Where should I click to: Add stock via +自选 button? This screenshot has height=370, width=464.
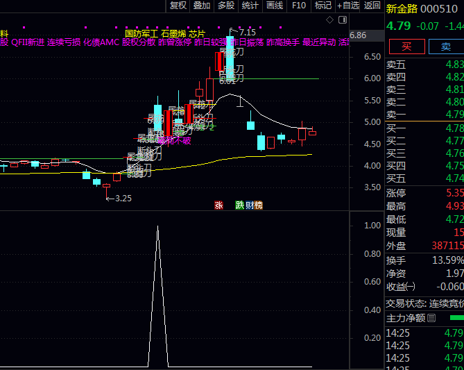point(347,6)
